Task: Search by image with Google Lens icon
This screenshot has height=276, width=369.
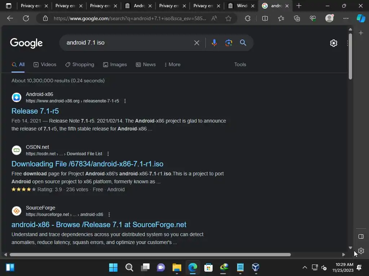Action: coord(229,43)
